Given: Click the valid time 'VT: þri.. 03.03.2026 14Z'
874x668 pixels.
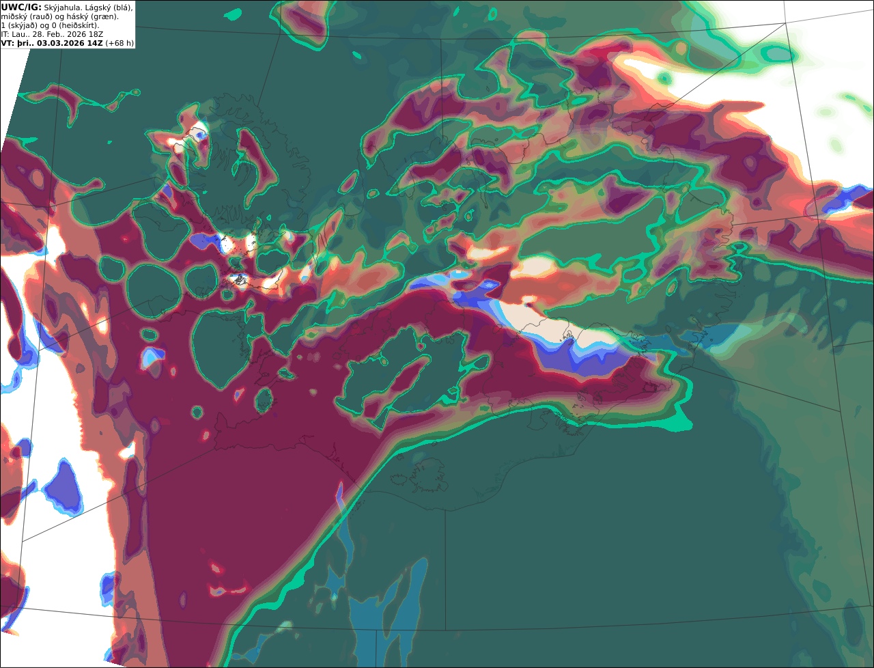Looking at the screenshot, I should coord(52,43).
